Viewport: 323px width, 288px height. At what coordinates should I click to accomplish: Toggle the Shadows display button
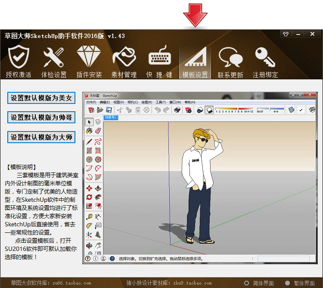tap(209, 110)
